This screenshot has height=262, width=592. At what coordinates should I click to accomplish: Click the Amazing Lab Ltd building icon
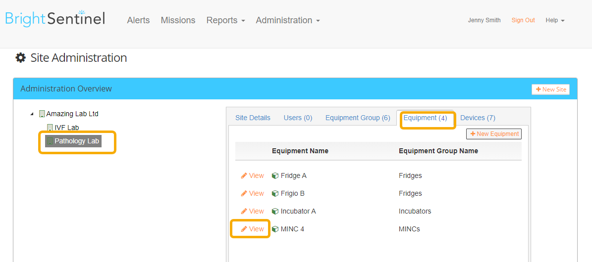click(x=42, y=114)
